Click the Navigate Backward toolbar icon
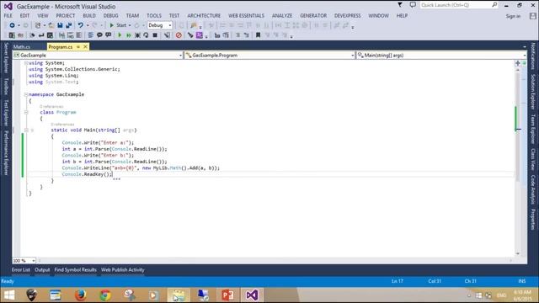539x303 pixels. click(12, 25)
